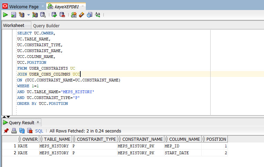Image resolution: width=264 pixels, height=167 pixels.
Task: Click the delete row icon in results
Action: coord(30,131)
